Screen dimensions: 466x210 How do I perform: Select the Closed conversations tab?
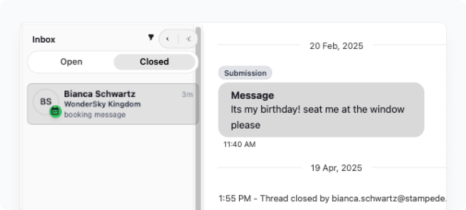click(x=154, y=62)
